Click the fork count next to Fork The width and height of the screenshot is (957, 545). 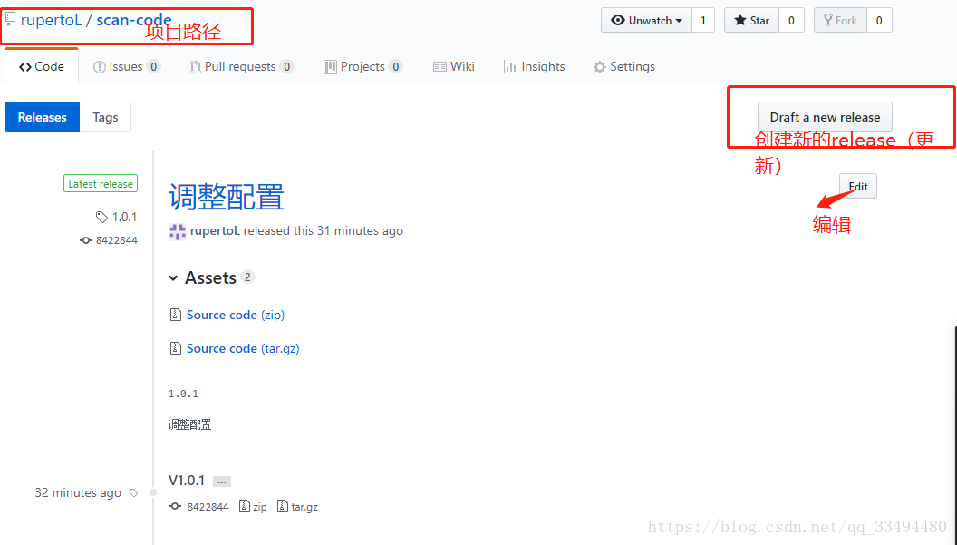click(879, 20)
